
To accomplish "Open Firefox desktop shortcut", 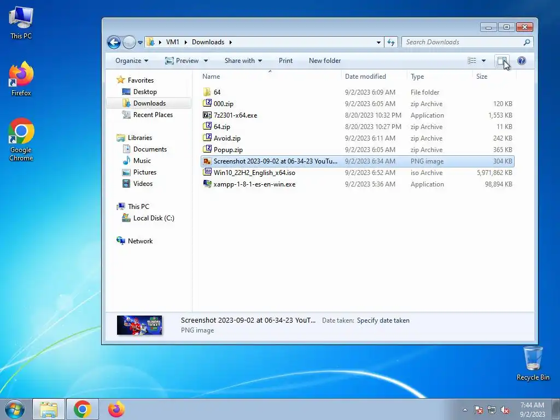I will coord(21,79).
